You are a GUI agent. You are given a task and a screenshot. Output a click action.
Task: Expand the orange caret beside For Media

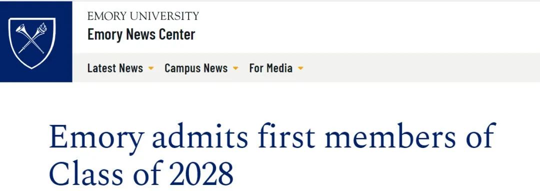pos(300,68)
